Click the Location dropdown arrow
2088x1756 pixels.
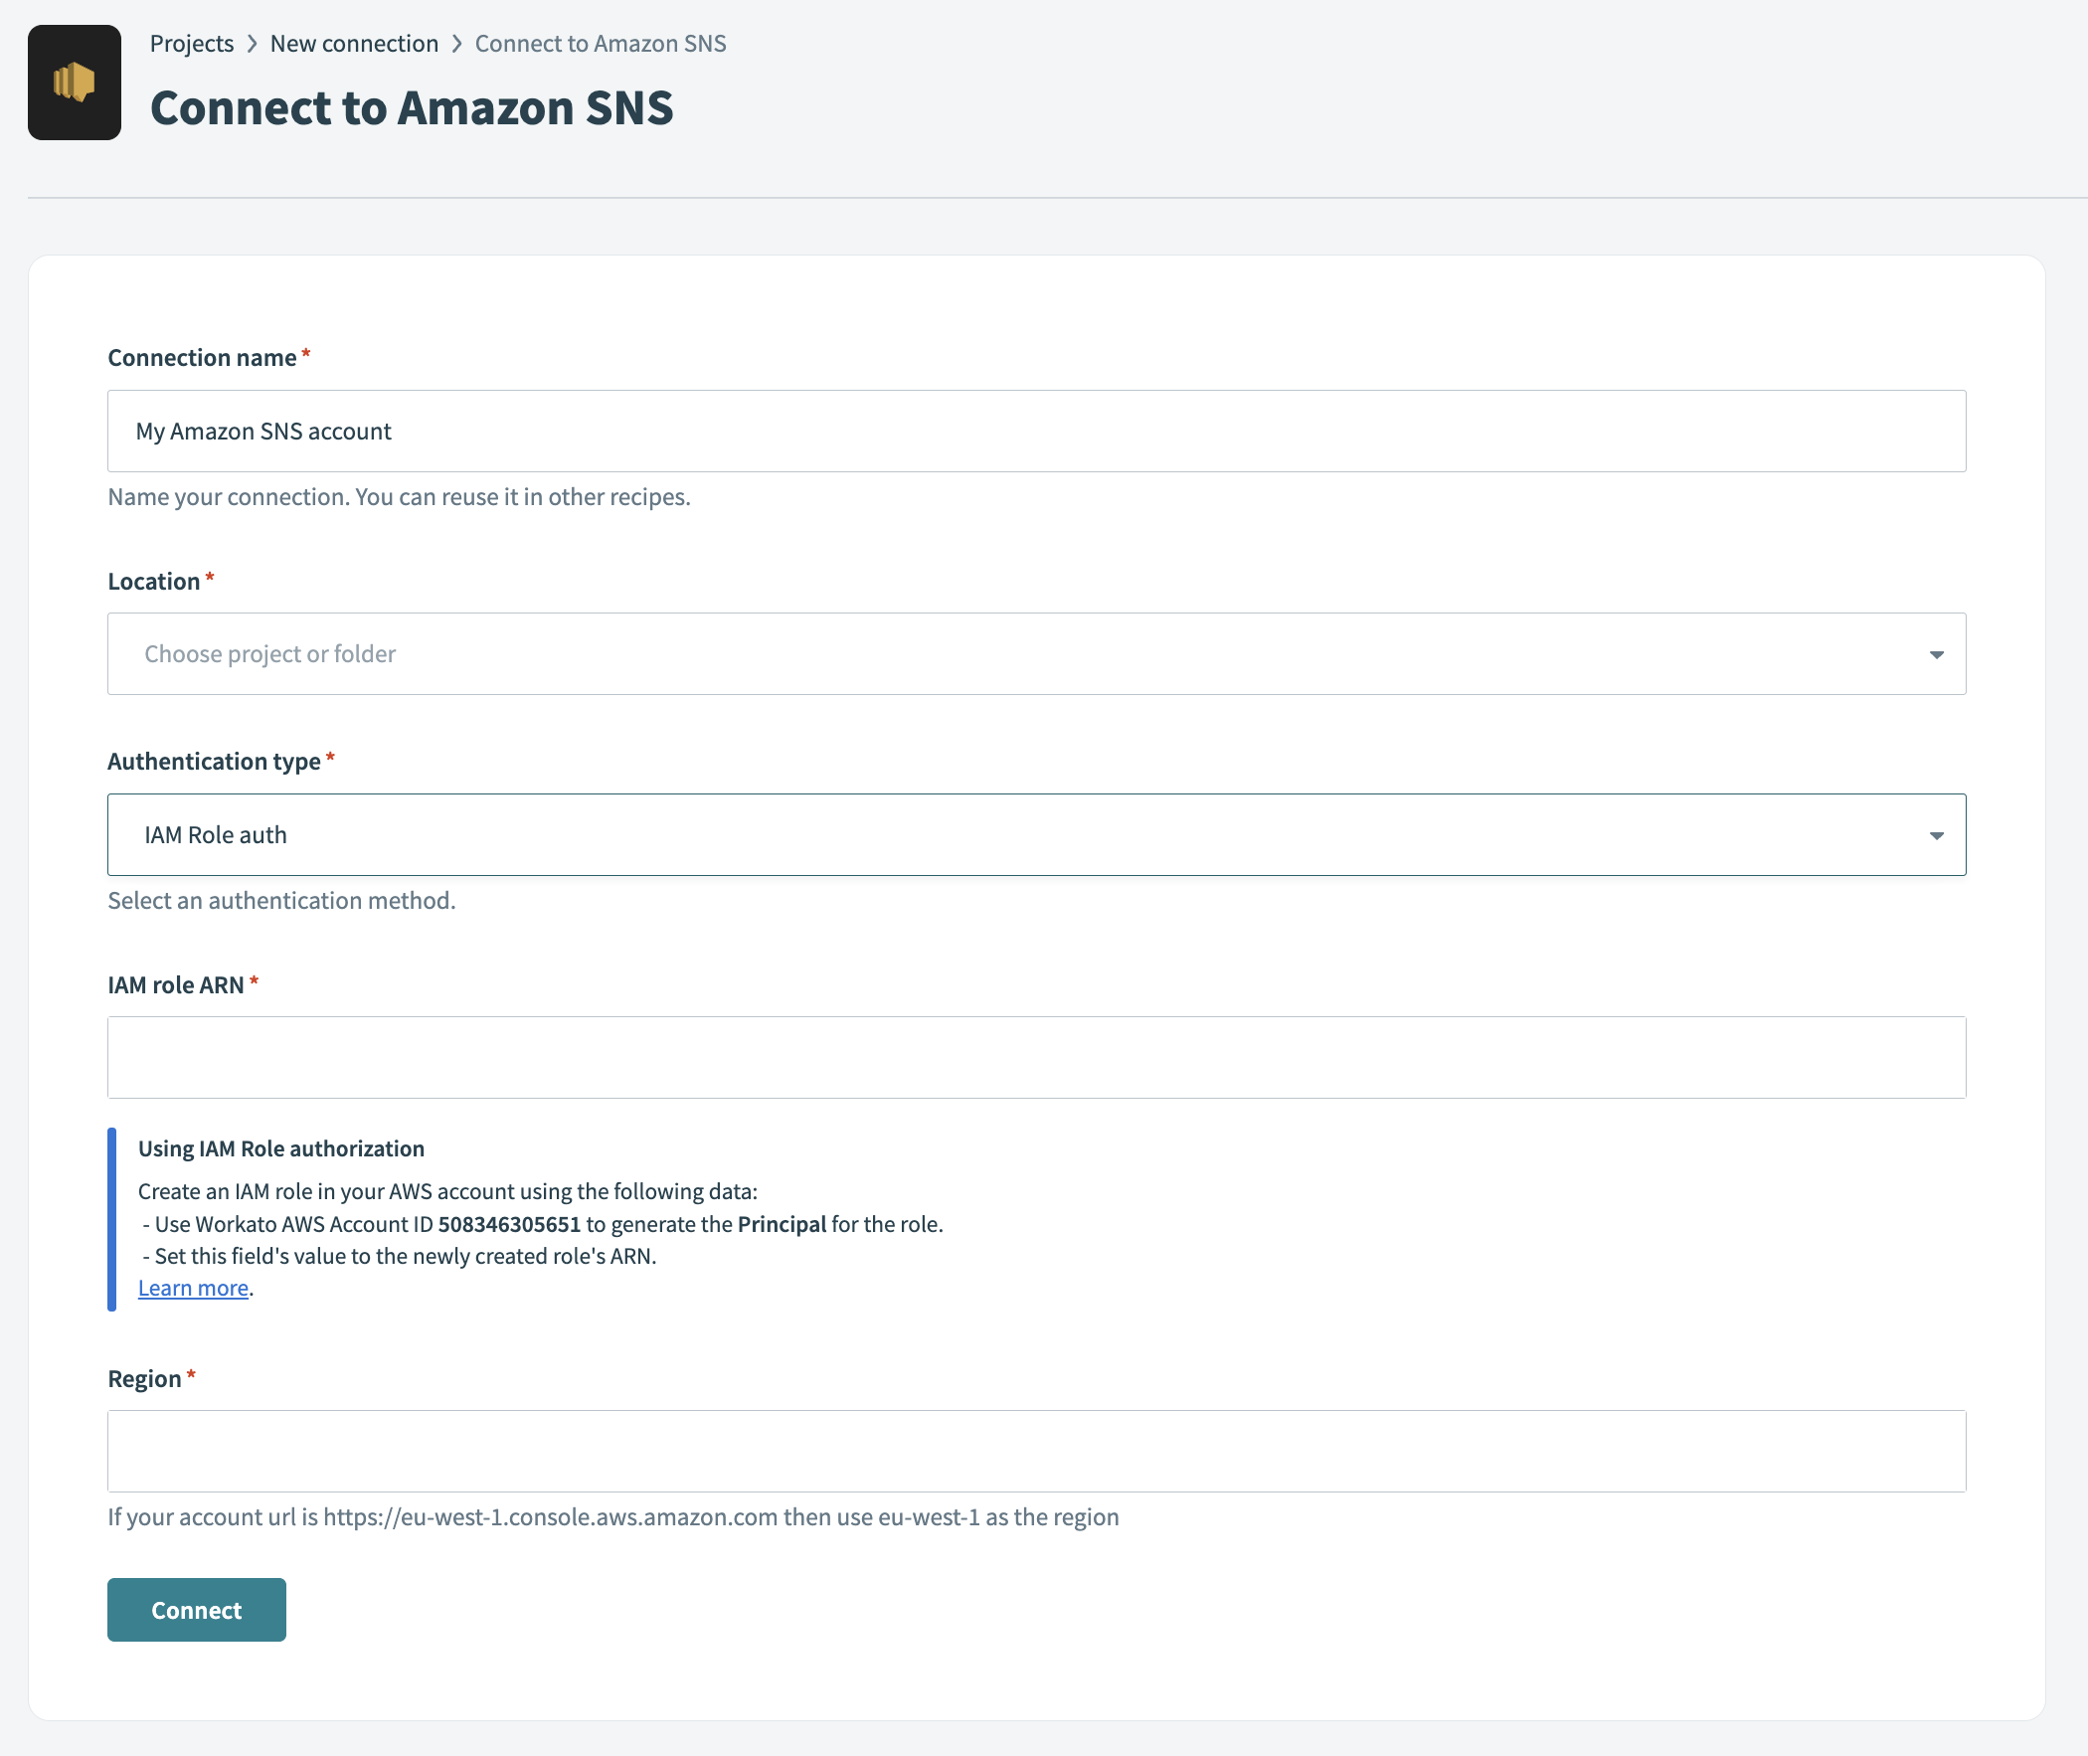click(1936, 655)
